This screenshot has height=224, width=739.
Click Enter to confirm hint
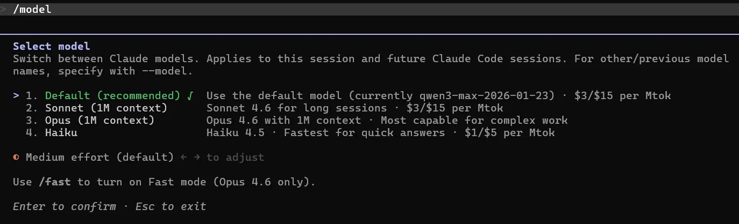(x=64, y=206)
